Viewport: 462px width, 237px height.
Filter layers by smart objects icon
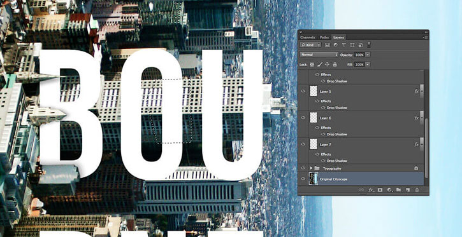[360, 45]
